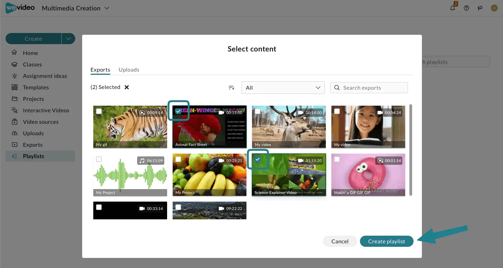
Task: Open the help question mark icon
Action: click(466, 8)
